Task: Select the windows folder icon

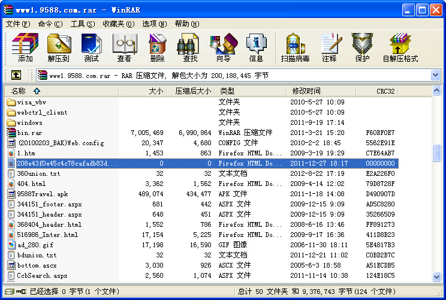Action: coord(11,122)
